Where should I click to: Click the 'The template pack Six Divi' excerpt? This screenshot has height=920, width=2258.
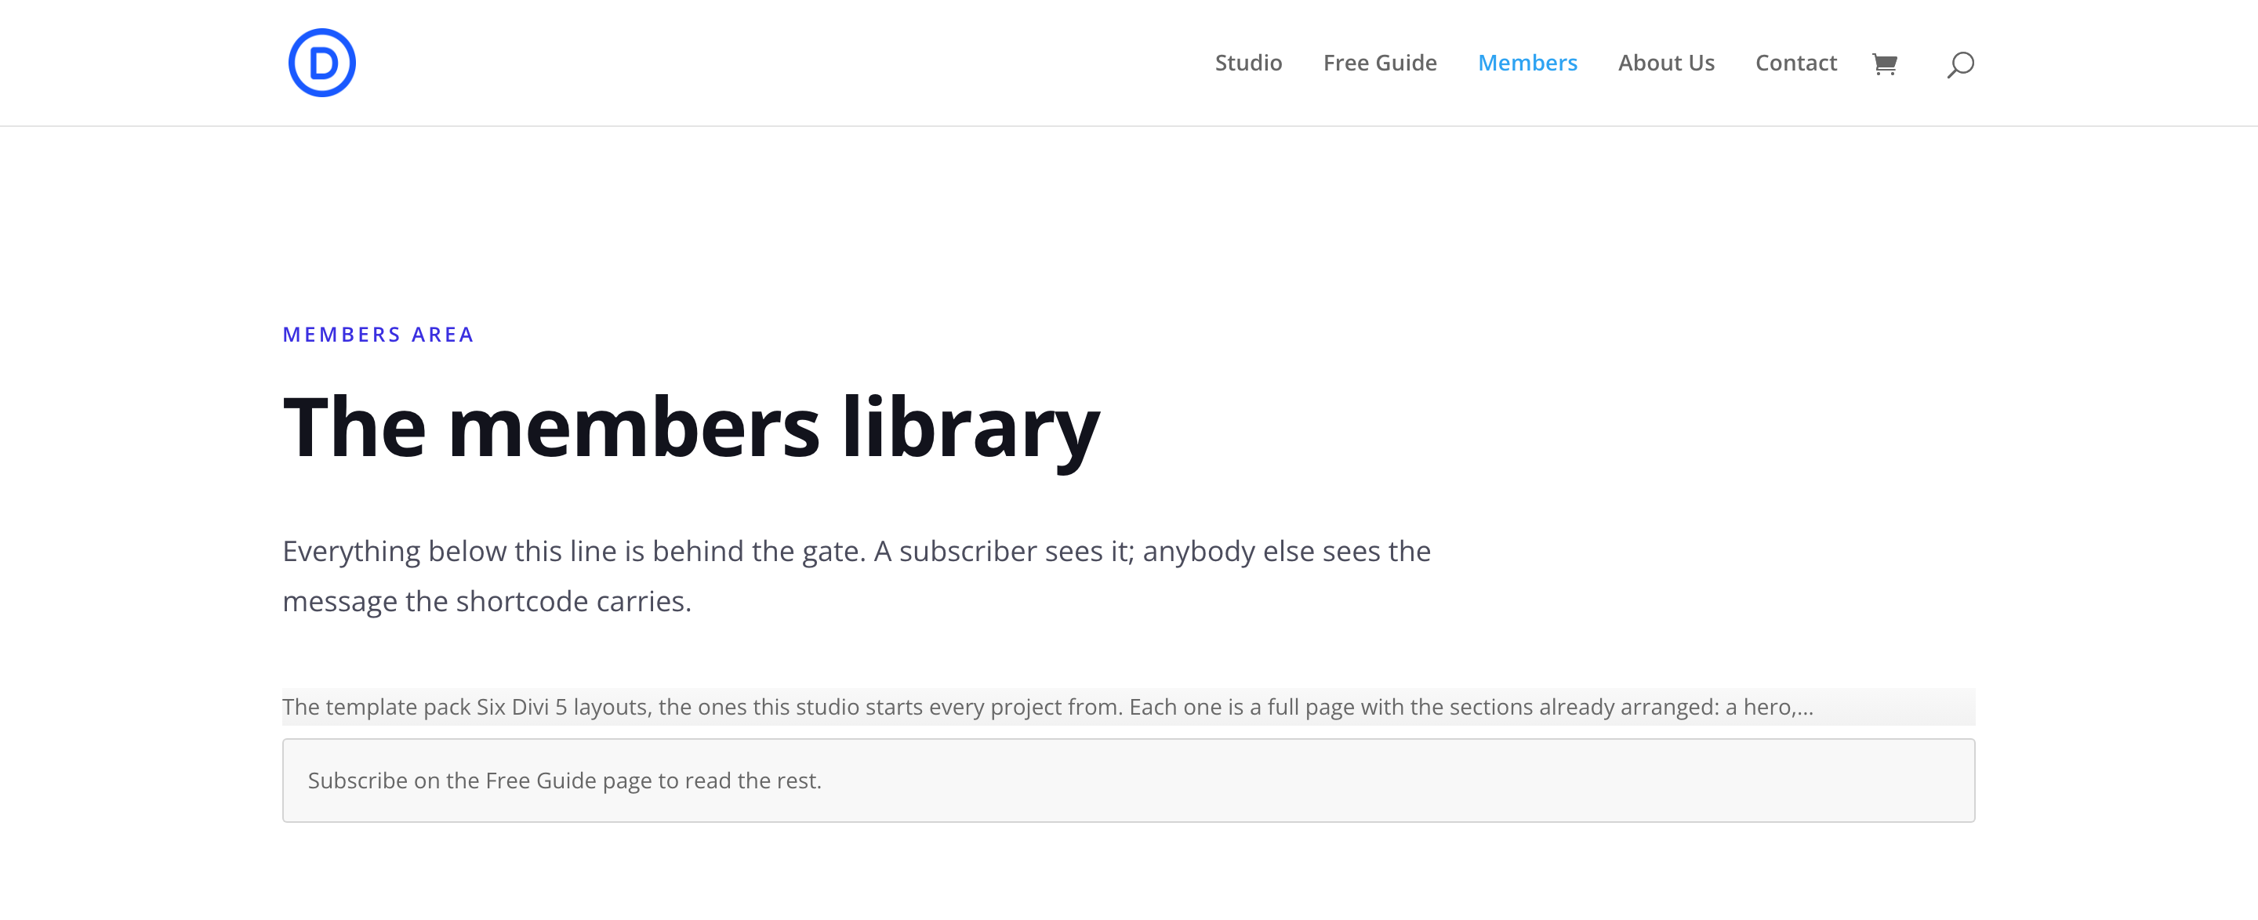point(1128,706)
